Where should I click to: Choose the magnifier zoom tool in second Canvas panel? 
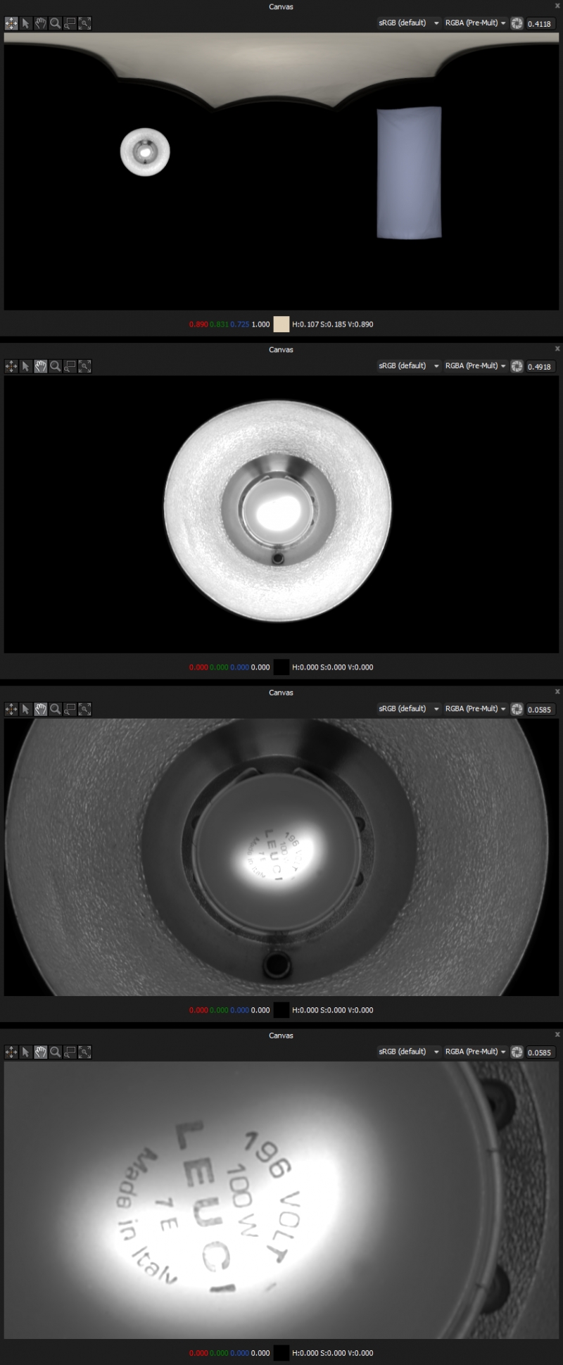(56, 366)
